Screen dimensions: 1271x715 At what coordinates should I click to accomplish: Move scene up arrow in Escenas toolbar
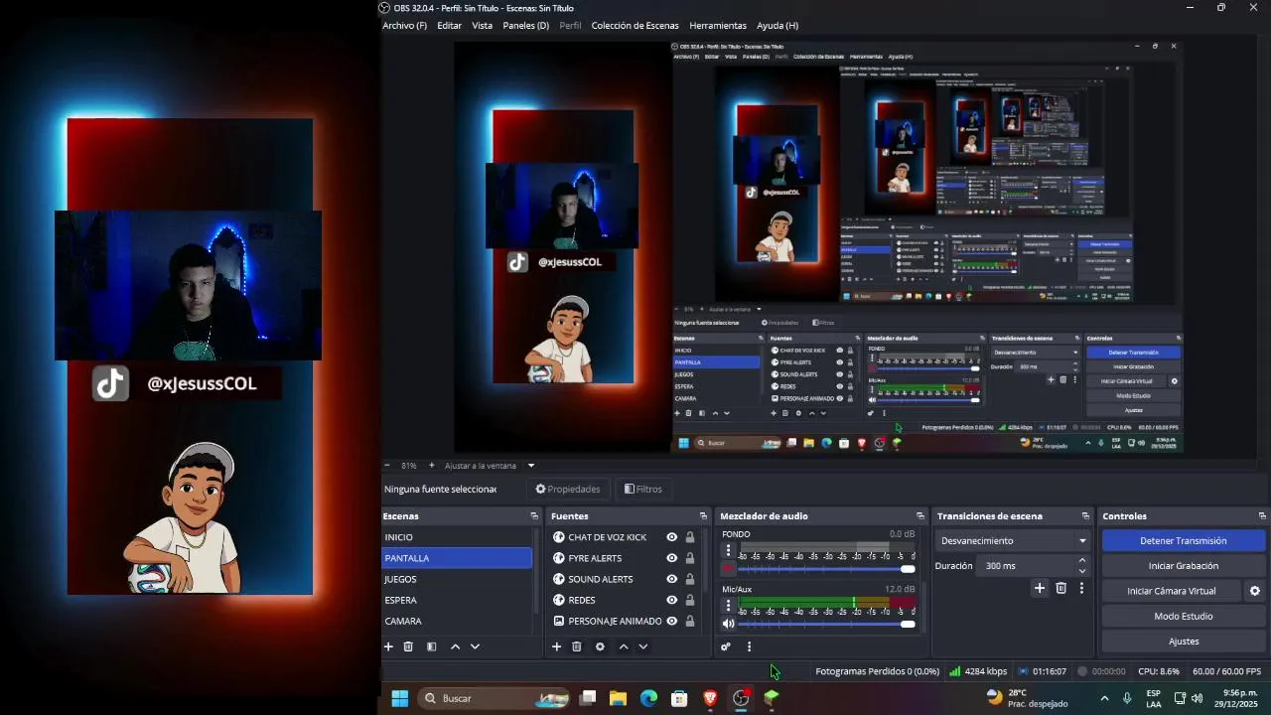tap(455, 646)
